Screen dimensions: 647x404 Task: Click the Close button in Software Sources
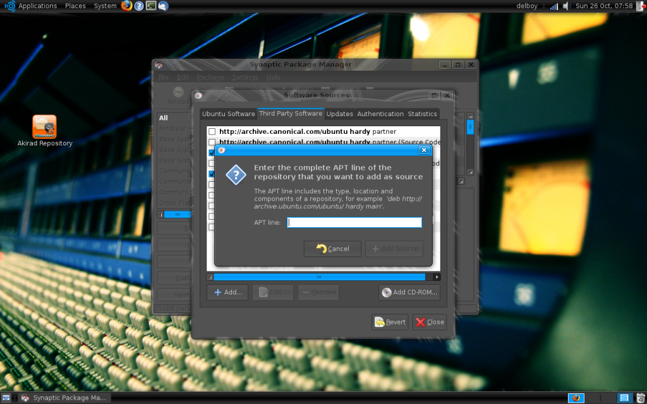[x=430, y=322]
